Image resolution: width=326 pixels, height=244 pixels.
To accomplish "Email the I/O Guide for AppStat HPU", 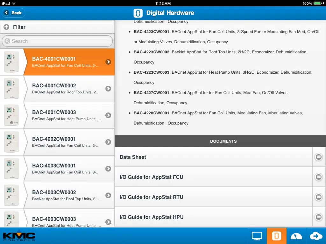I will [x=319, y=217].
